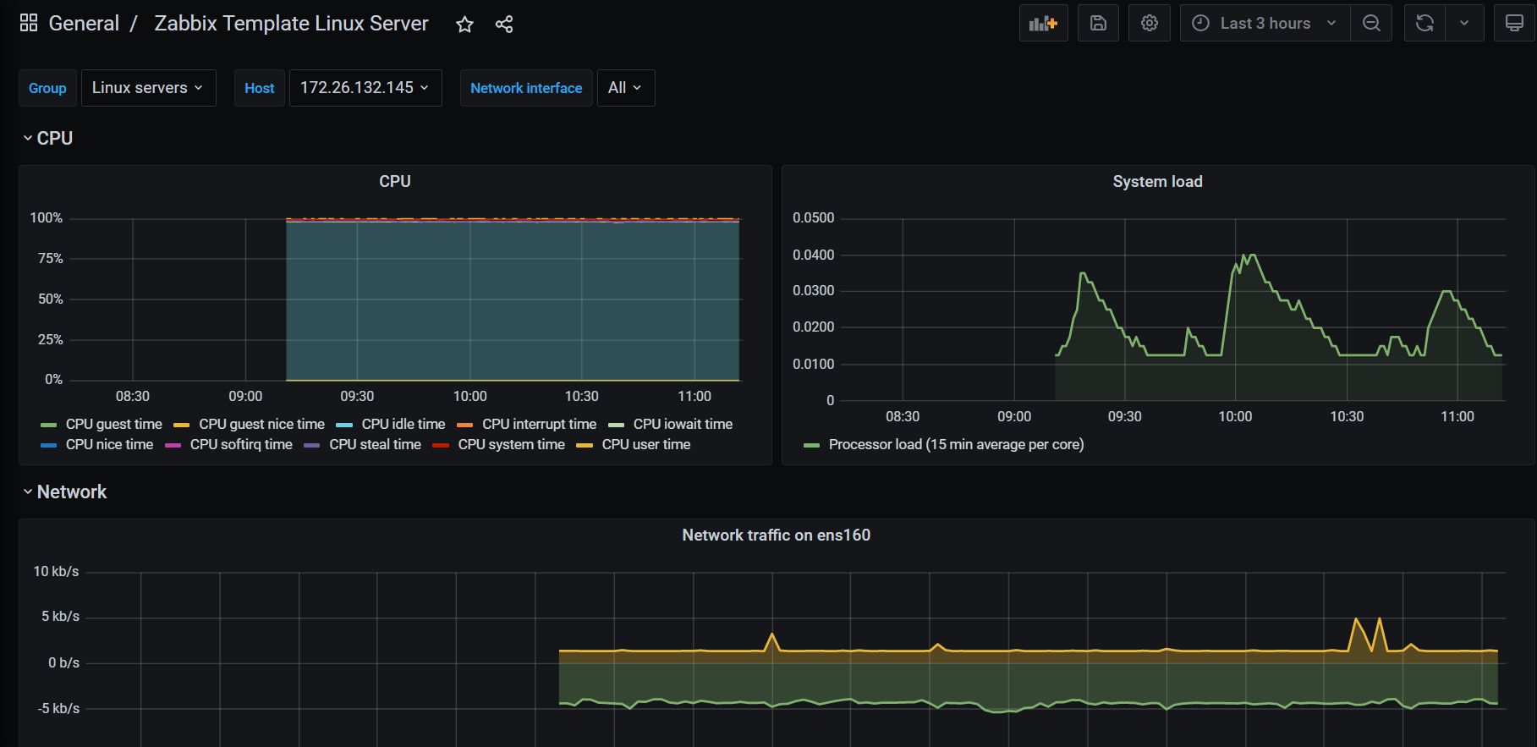Toggle CPU nice time legend series
This screenshot has height=747, width=1537.
click(109, 444)
